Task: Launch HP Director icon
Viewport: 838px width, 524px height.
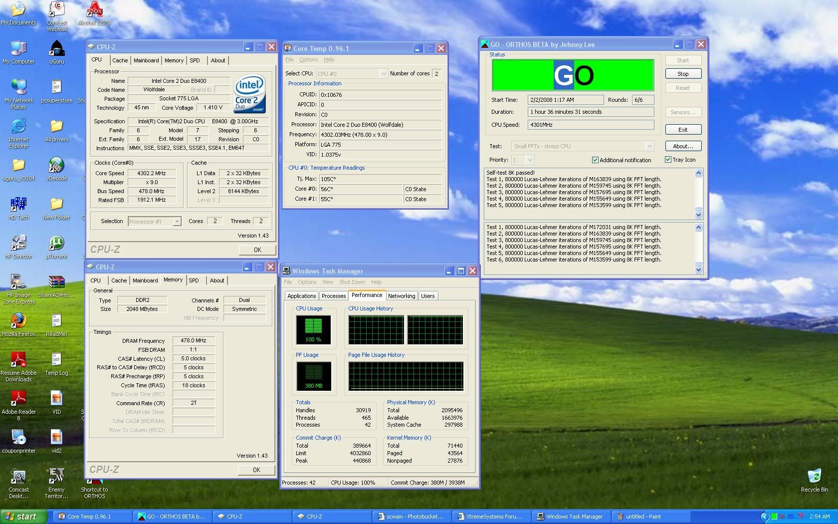Action: (18, 247)
